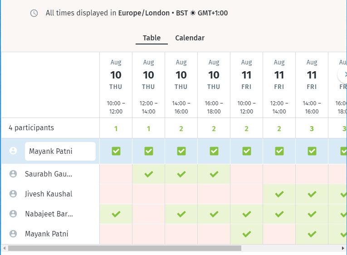The height and width of the screenshot is (255, 347).
Task: Click Jivesh's green checkmark for Aug 11 12:00–14:00
Action: coord(279,194)
